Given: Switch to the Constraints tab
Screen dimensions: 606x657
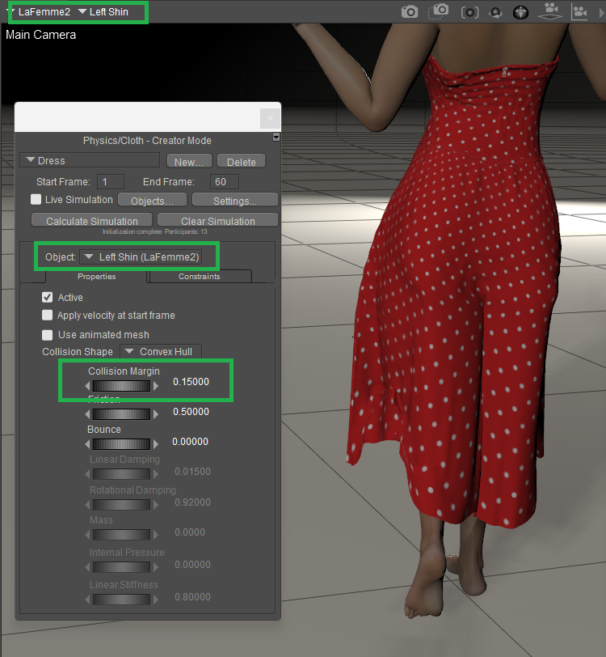Looking at the screenshot, I should point(199,277).
